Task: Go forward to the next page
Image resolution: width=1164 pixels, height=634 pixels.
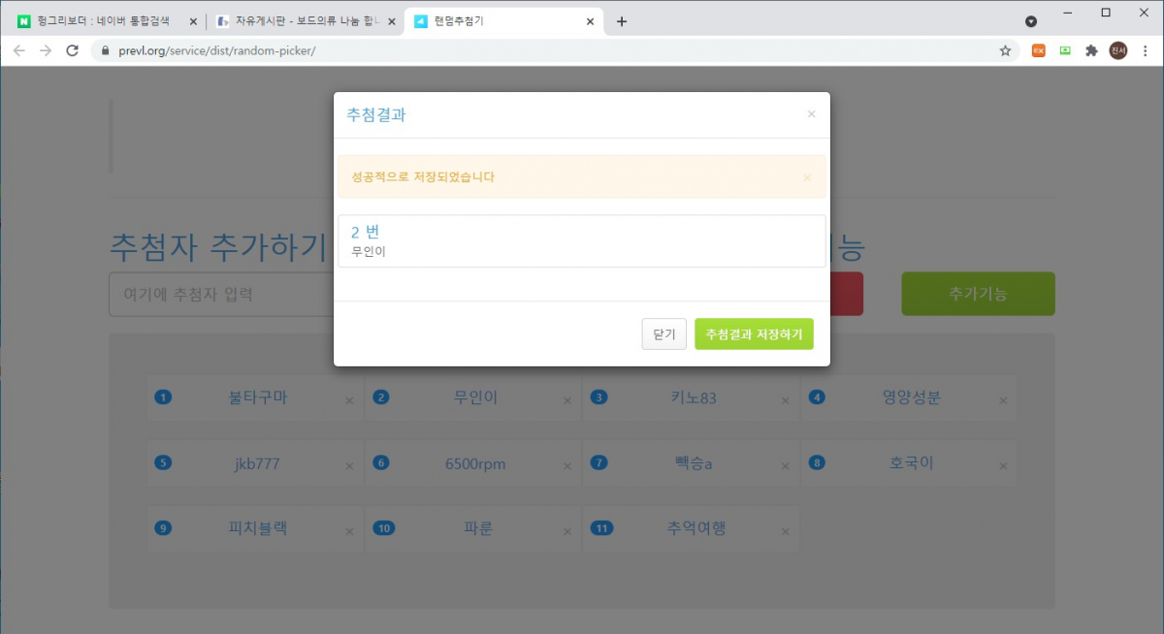Action: (46, 50)
